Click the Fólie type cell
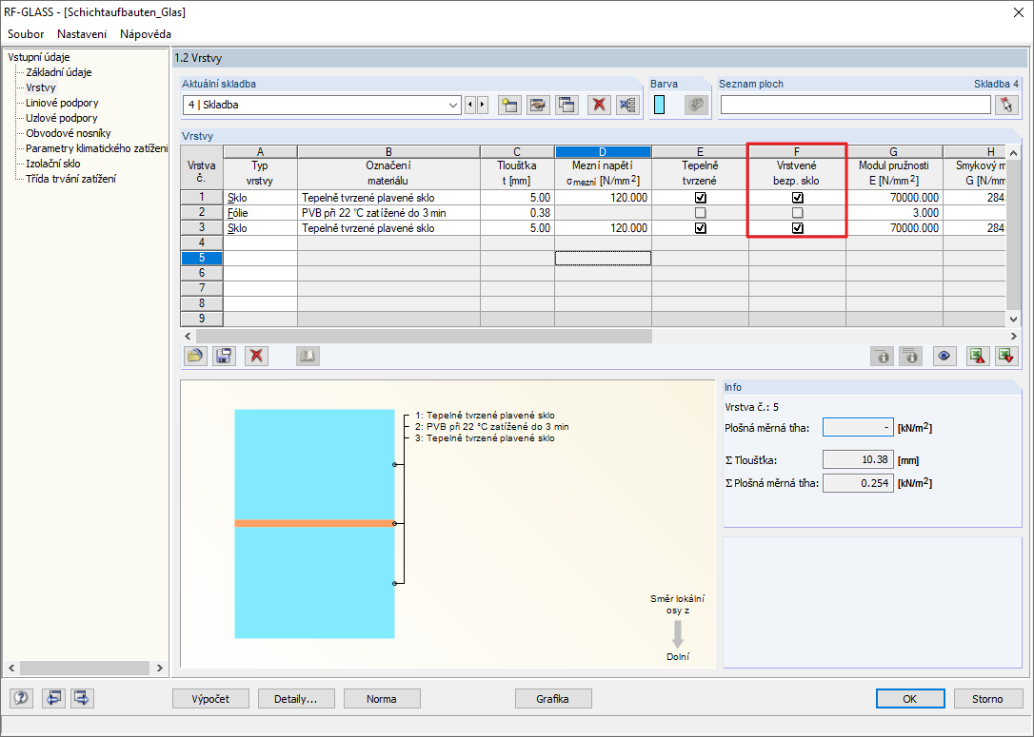The width and height of the screenshot is (1034, 737). (261, 213)
